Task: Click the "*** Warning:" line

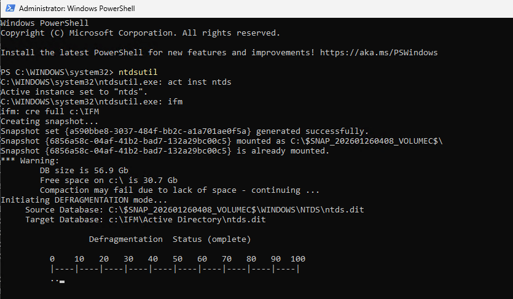Action: 29,160
